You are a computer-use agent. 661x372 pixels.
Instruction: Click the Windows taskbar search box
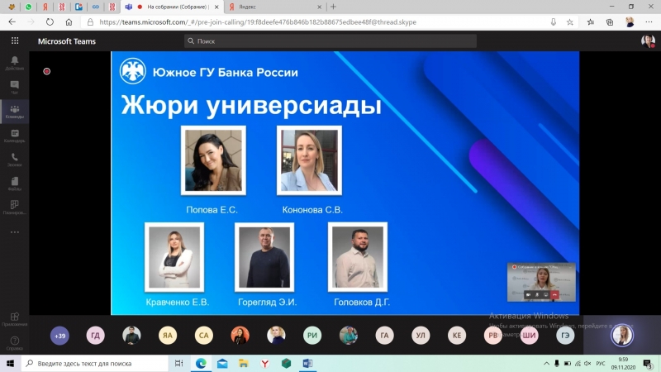click(95, 363)
